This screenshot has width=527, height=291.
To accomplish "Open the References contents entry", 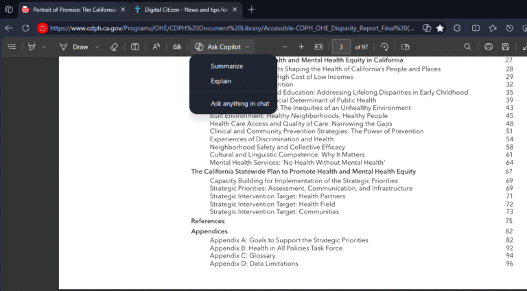I will (x=208, y=221).
